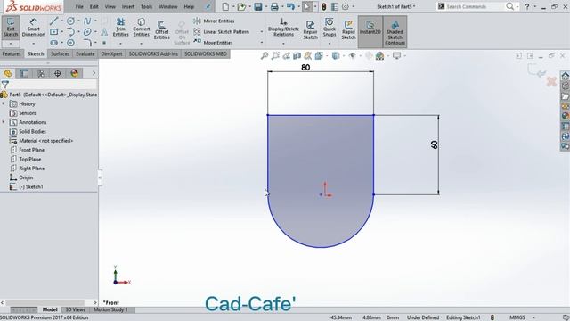Image resolution: width=570 pixels, height=321 pixels.
Task: Switch to Motion Study 1 tab
Action: click(110, 309)
